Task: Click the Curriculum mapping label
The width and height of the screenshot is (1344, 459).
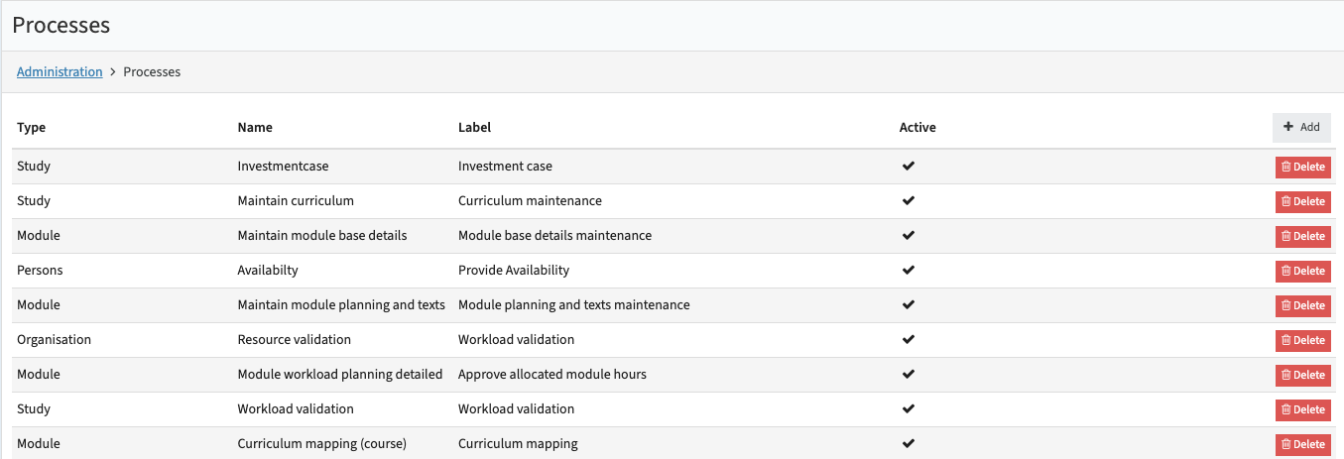Action: (518, 443)
